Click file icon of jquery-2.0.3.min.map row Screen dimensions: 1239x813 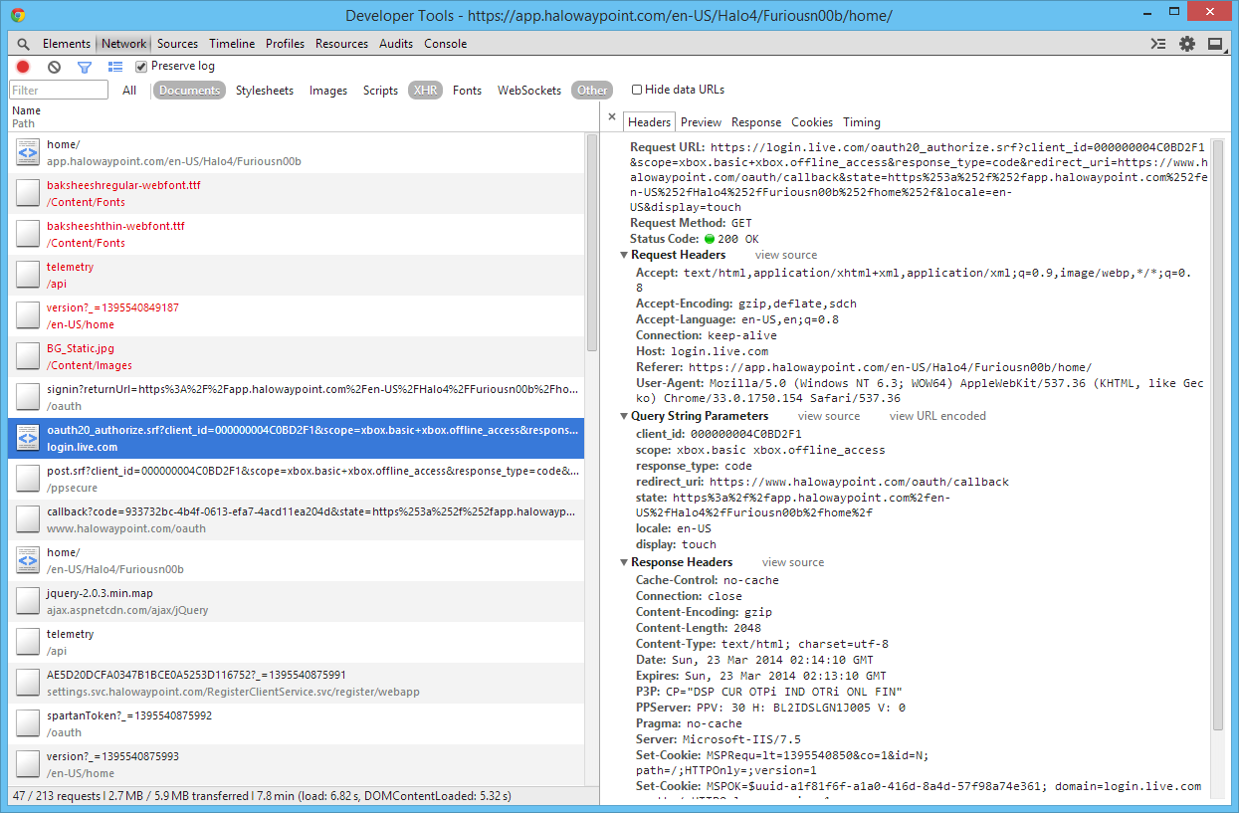point(28,601)
